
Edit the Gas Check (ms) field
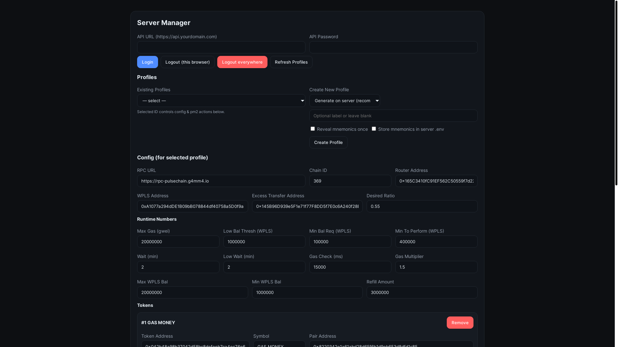click(x=350, y=267)
